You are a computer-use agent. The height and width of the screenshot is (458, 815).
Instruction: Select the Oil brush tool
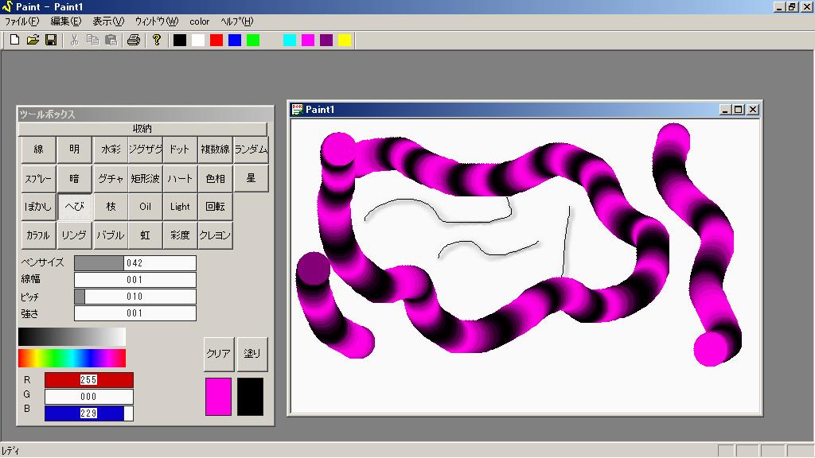[x=145, y=207]
